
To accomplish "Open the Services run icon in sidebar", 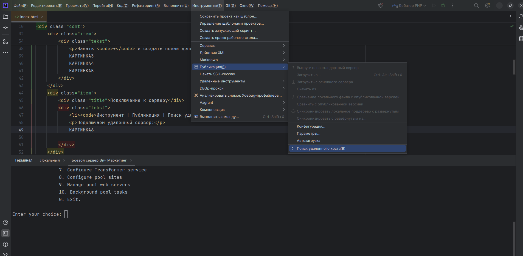I will (x=5, y=222).
